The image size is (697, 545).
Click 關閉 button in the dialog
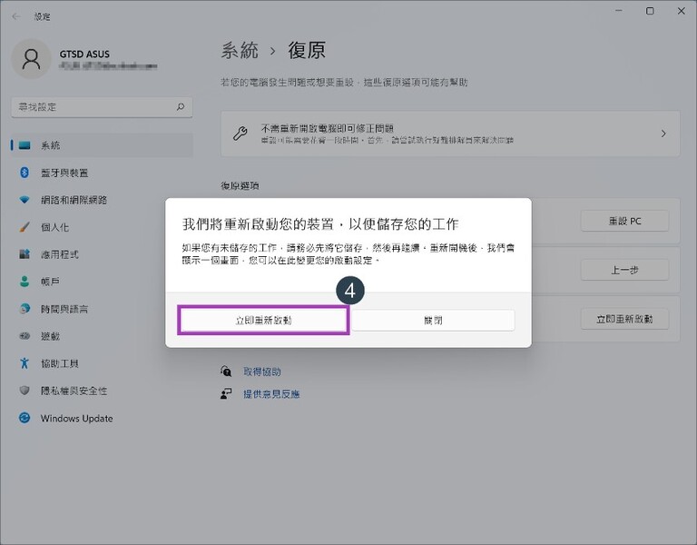(433, 320)
